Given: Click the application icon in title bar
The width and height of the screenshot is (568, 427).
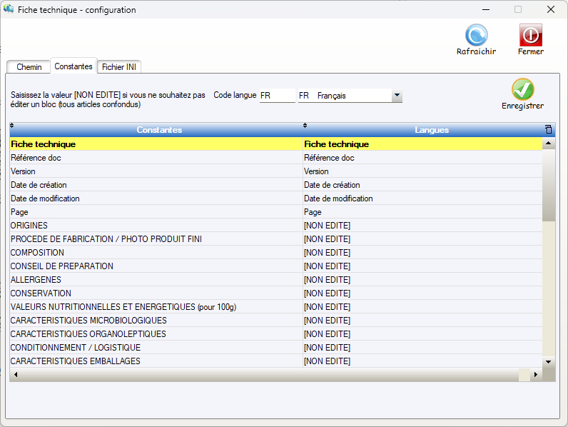Looking at the screenshot, I should (x=9, y=10).
